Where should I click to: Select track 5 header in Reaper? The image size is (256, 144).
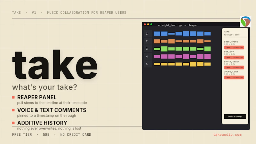tap(148, 64)
